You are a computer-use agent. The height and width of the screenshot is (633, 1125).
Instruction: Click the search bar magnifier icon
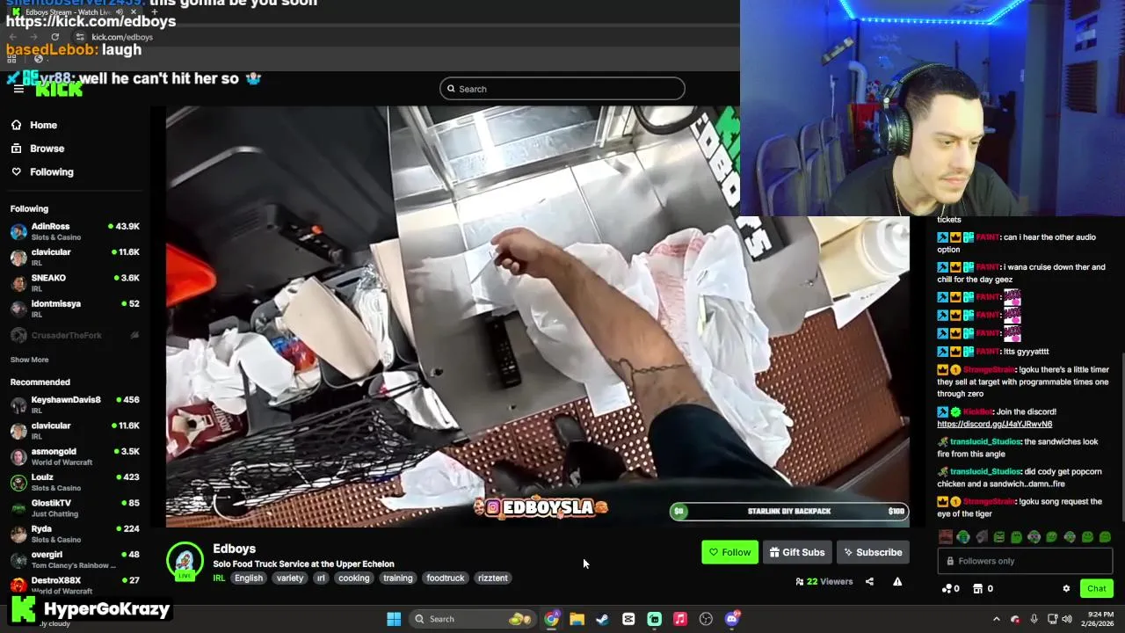pyautogui.click(x=451, y=89)
